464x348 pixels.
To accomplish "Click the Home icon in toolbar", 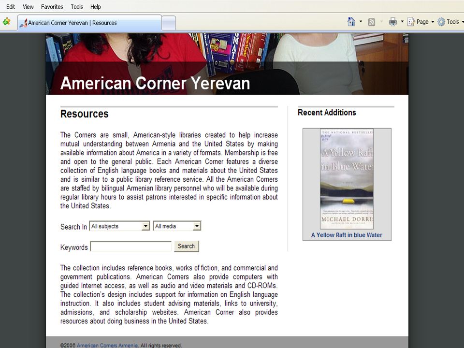I will click(351, 22).
